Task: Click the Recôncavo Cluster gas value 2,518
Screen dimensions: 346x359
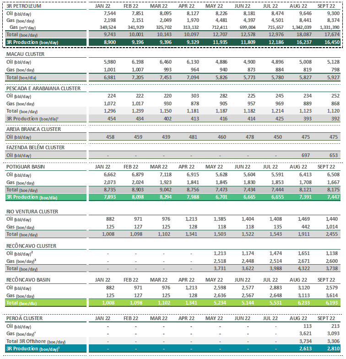Action: pyautogui.click(x=220, y=261)
